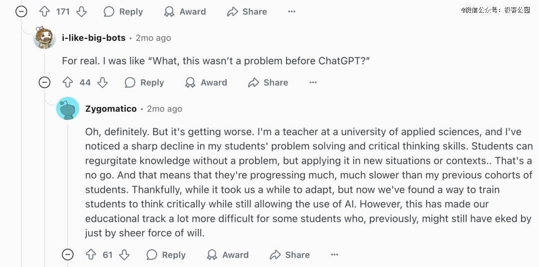The width and height of the screenshot is (539, 267).
Task: Upvote Zygomatico's comment with 61 points
Action: [x=91, y=255]
